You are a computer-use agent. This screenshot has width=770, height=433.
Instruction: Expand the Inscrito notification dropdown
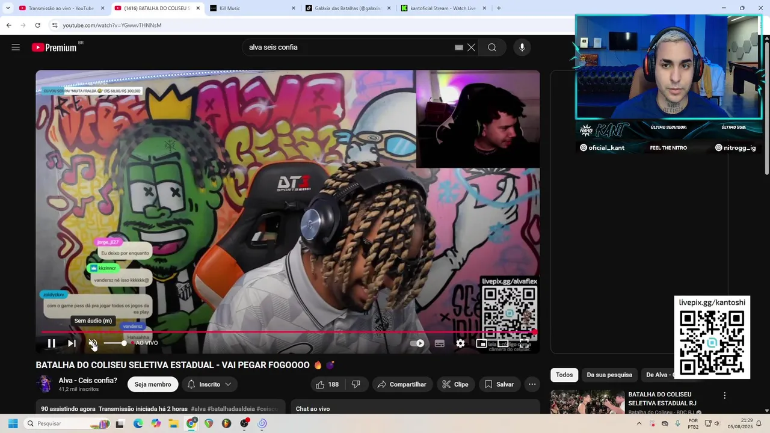click(x=210, y=384)
